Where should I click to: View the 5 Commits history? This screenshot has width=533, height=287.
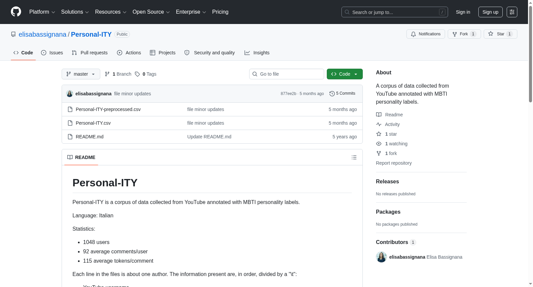coord(342,94)
